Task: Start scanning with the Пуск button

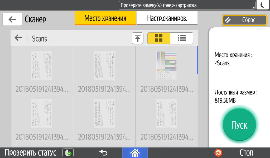Action: coord(239,125)
